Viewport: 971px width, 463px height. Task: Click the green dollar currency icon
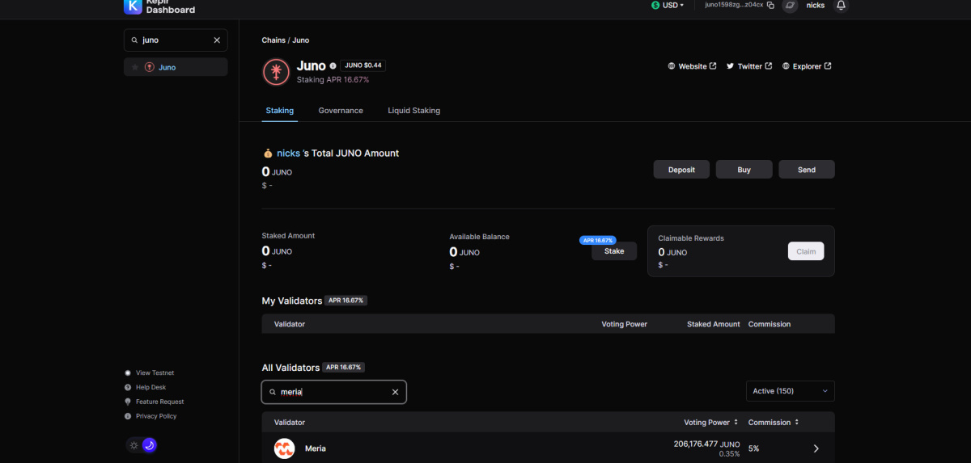pos(655,5)
